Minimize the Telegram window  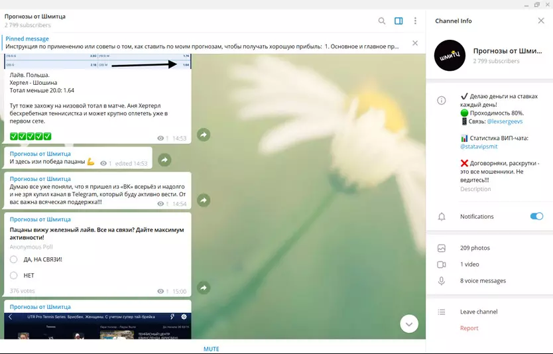click(x=526, y=5)
